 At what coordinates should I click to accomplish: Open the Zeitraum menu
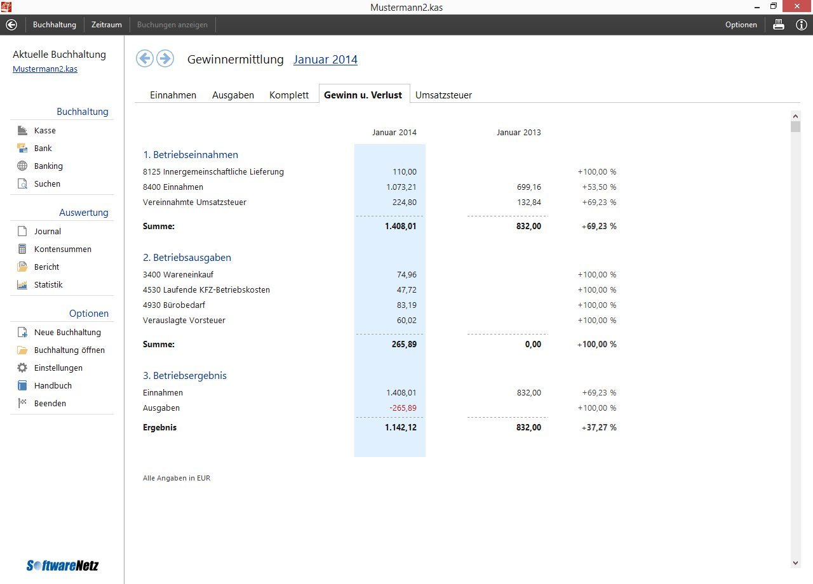[107, 25]
